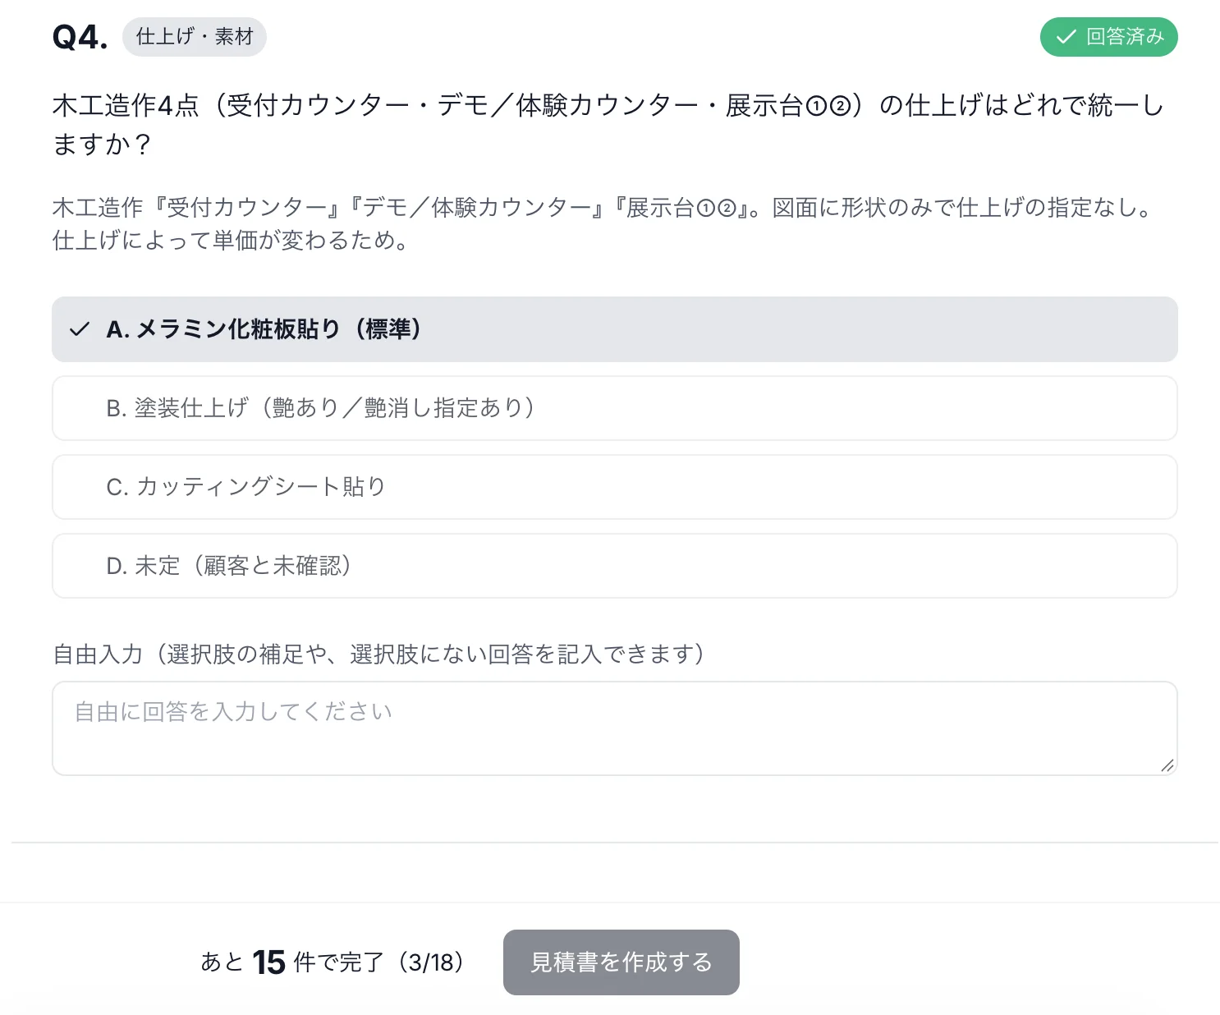Select option A メラミン化粧板貼り（標準）
The width and height of the screenshot is (1220, 1015).
[x=614, y=329]
